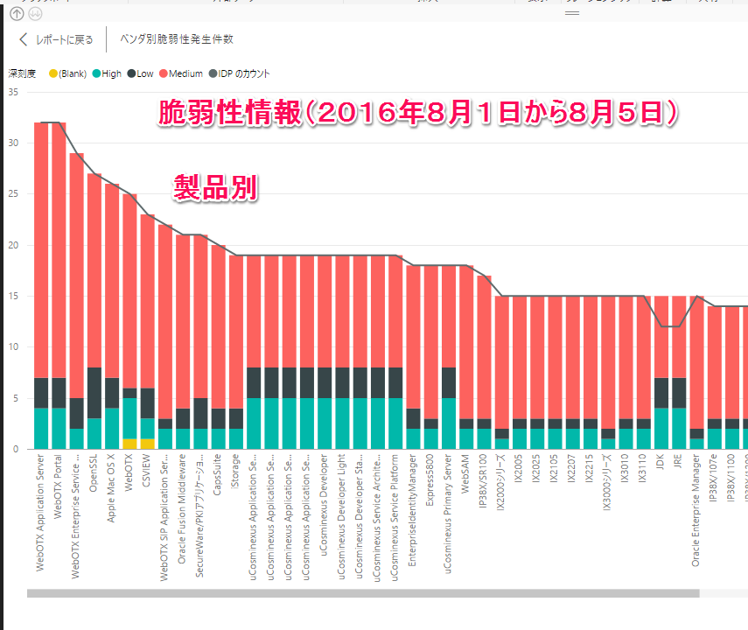Screen dimensions: 748x630
Task: Select the Oracle Enterprise Manager bar
Action: [697, 372]
